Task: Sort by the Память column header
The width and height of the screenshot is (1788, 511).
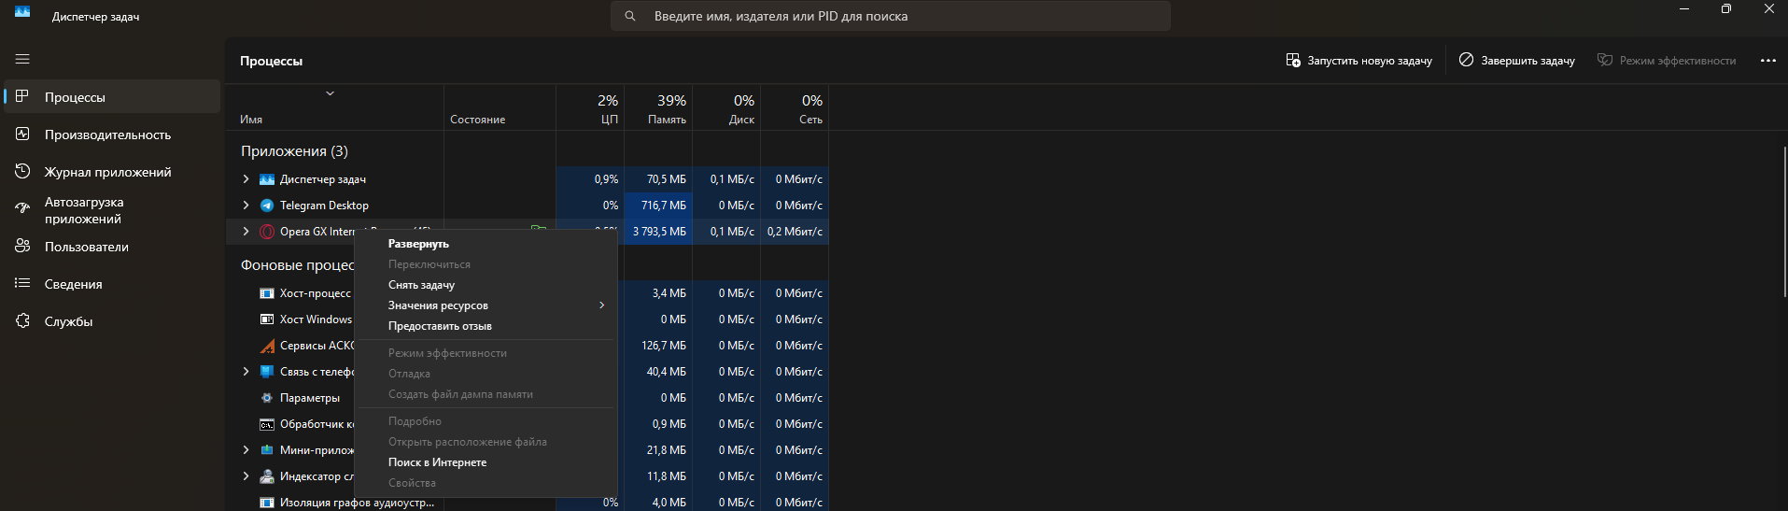Action: click(658, 107)
